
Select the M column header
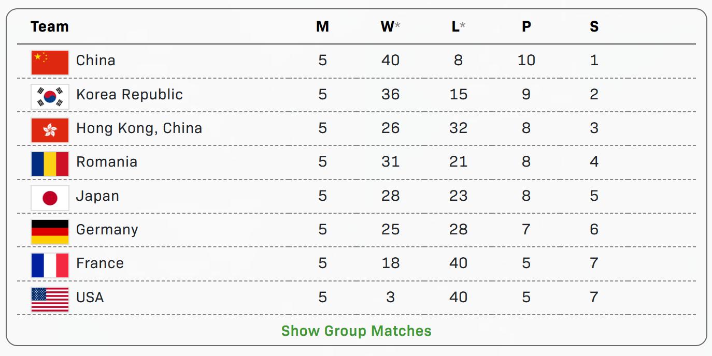pos(322,27)
